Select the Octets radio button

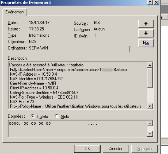(x=33, y=116)
